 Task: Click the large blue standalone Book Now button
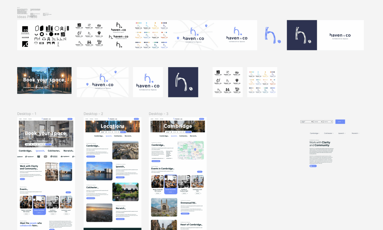(x=340, y=122)
